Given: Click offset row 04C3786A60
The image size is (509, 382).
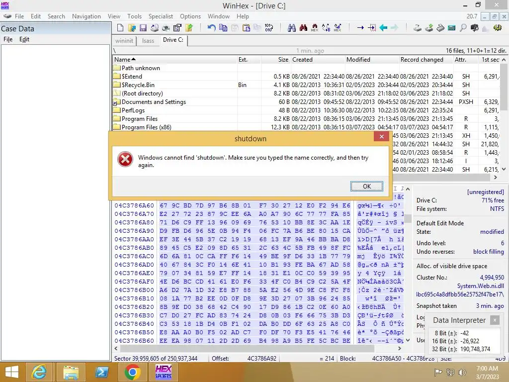Looking at the screenshot, I should [x=134, y=205].
